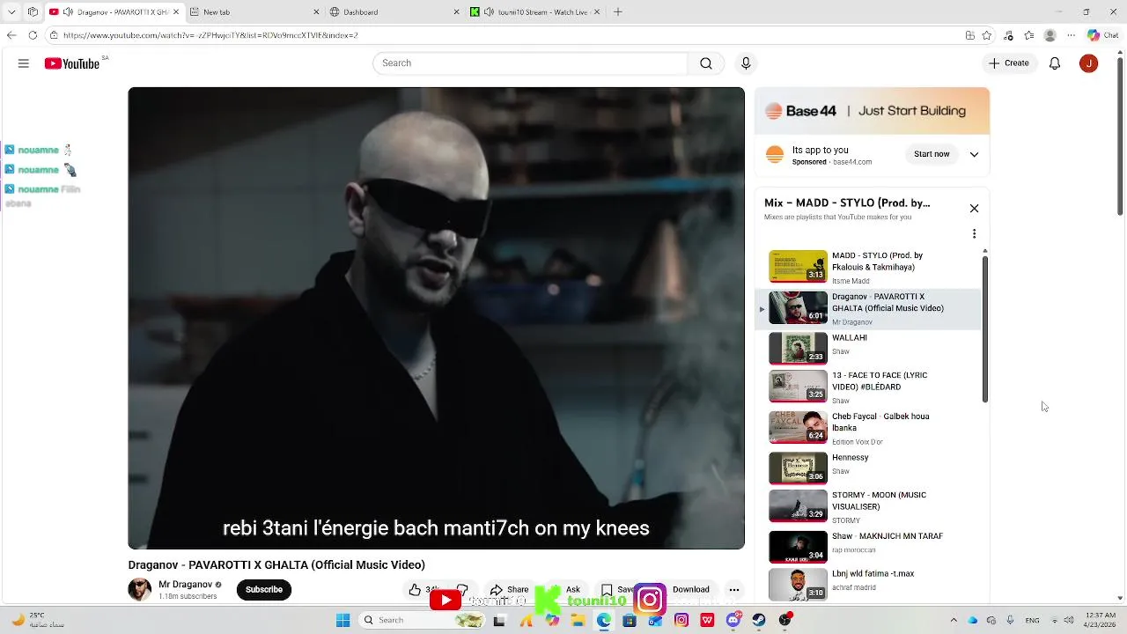
Task: Dislike the Draganov video
Action: tap(462, 590)
